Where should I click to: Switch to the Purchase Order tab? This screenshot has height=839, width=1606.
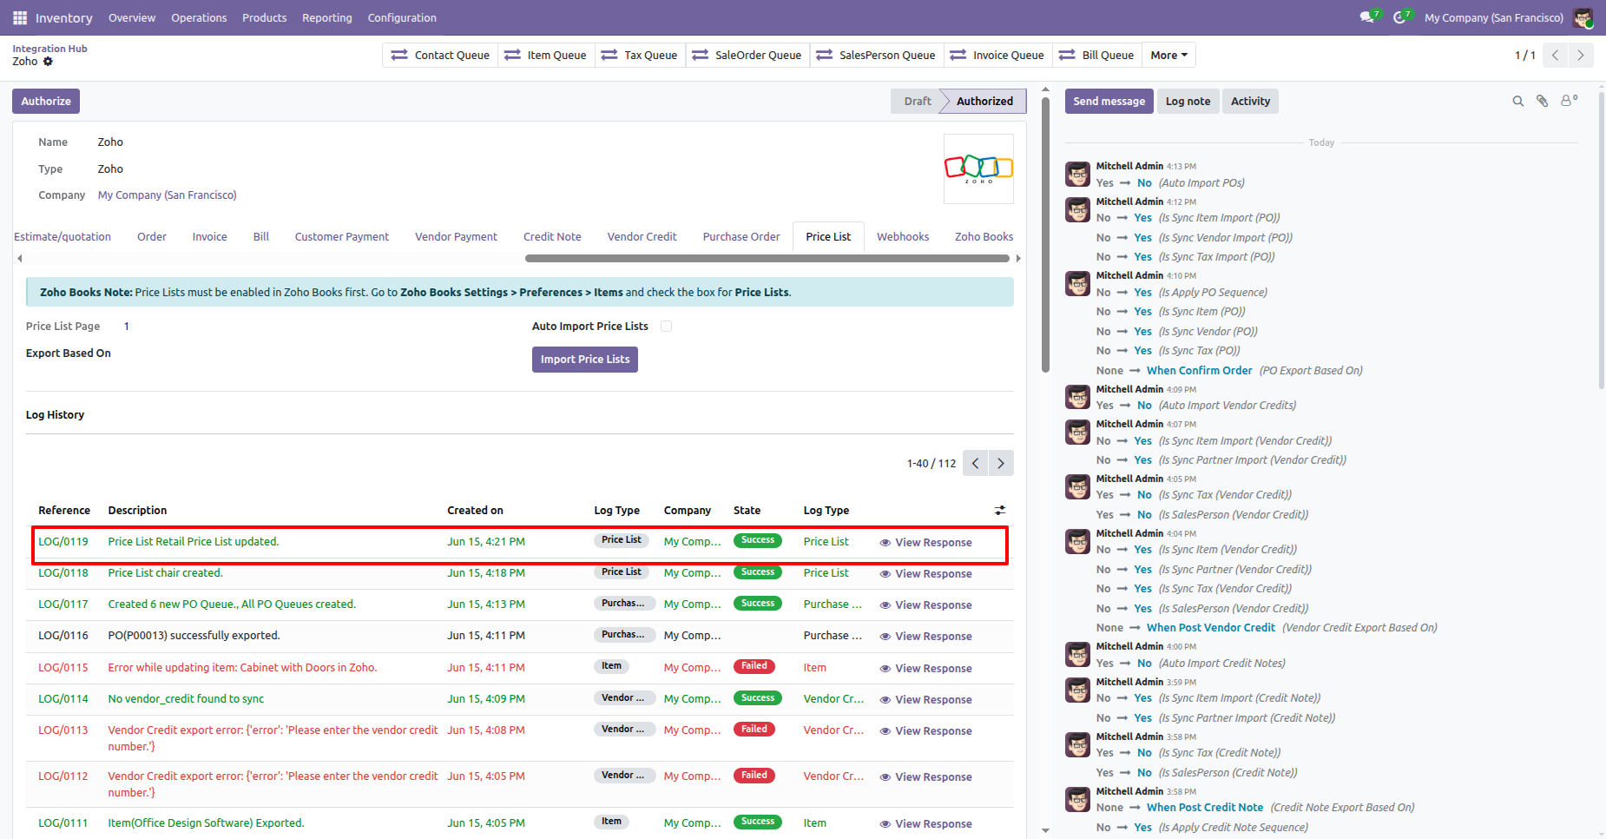tap(741, 237)
